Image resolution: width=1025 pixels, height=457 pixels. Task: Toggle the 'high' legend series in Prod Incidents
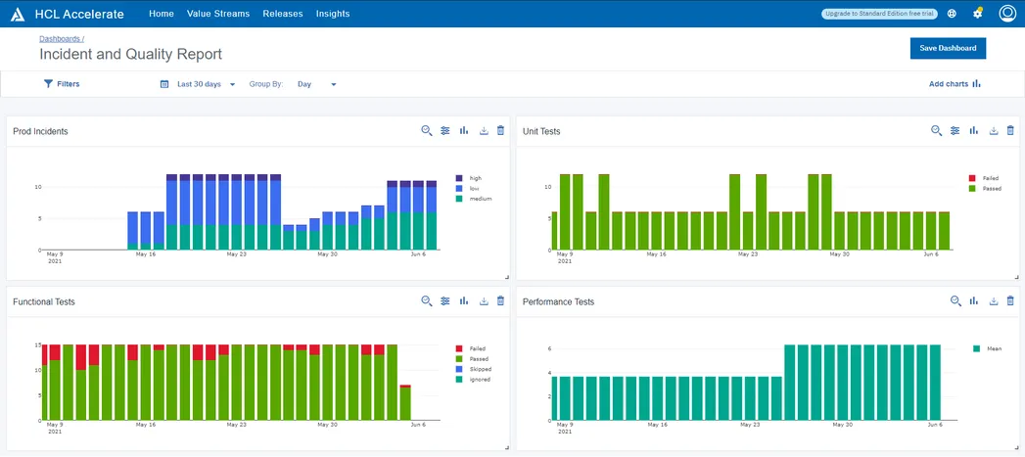[475, 178]
